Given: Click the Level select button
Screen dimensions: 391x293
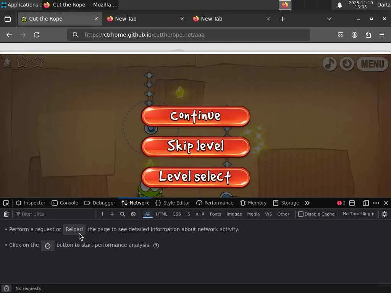Looking at the screenshot, I should click(195, 177).
